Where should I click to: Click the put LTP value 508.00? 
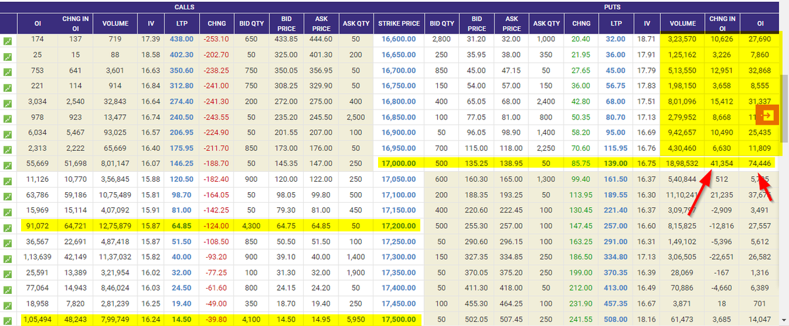[616, 319]
